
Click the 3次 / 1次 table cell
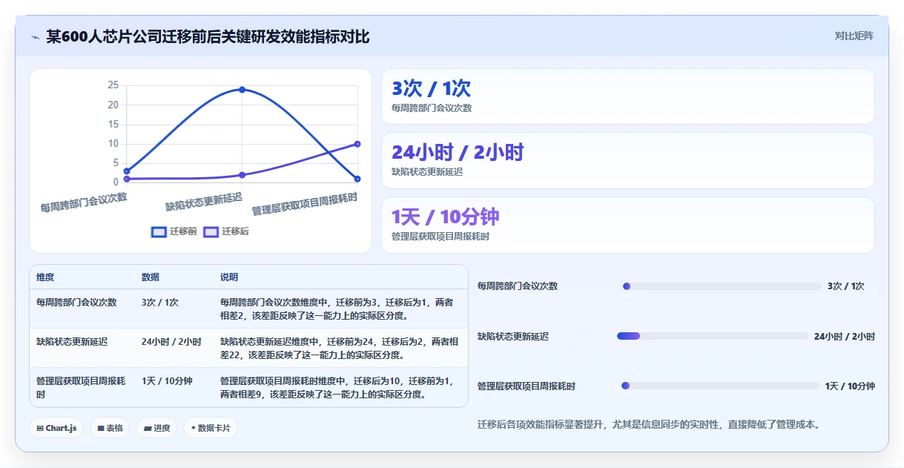[160, 303]
